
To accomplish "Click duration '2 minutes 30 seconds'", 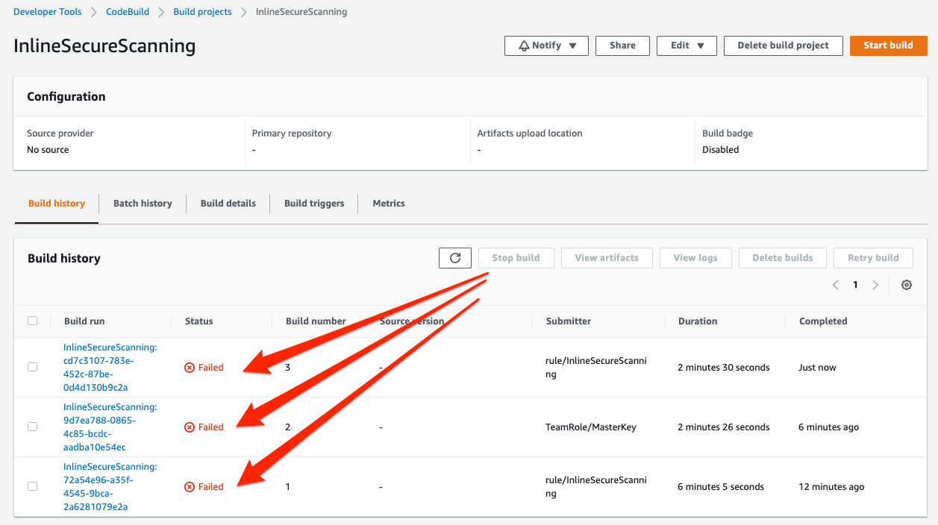I will [723, 368].
